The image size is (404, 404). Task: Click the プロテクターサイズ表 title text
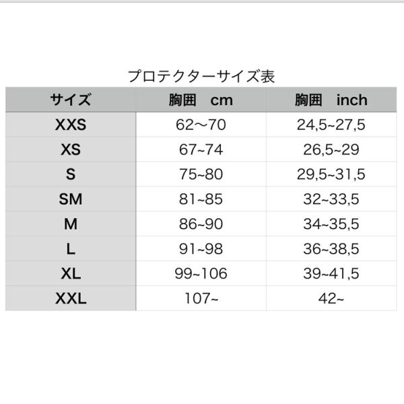point(201,76)
